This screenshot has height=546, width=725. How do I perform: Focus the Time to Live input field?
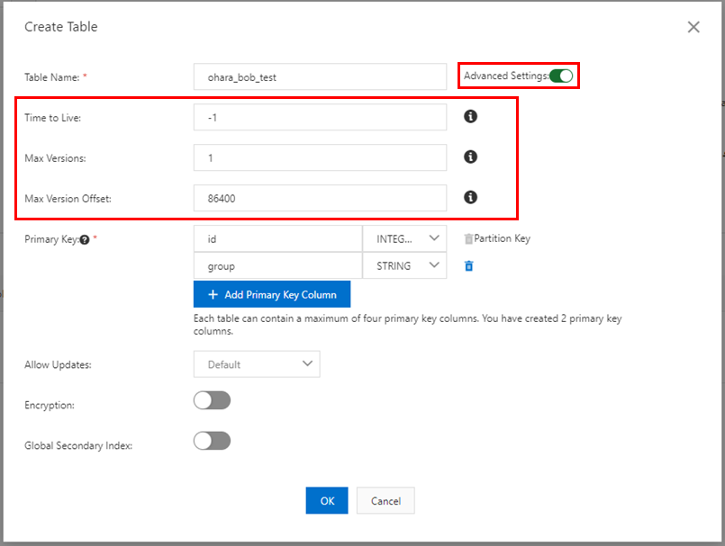pos(320,117)
